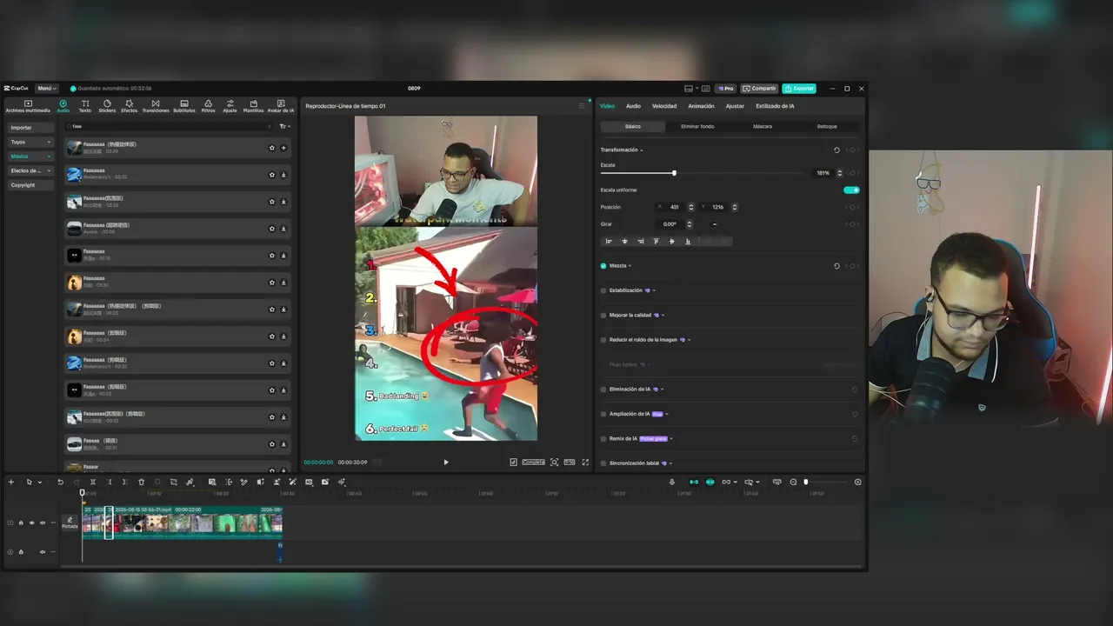Switch to the Velocidad tab
The width and height of the screenshot is (1113, 626).
click(x=664, y=106)
